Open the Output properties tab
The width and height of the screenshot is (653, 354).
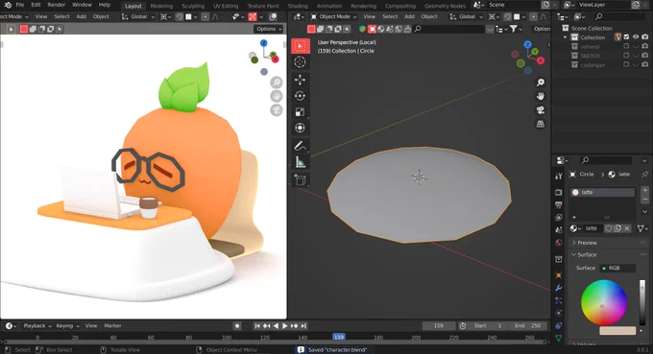[559, 204]
